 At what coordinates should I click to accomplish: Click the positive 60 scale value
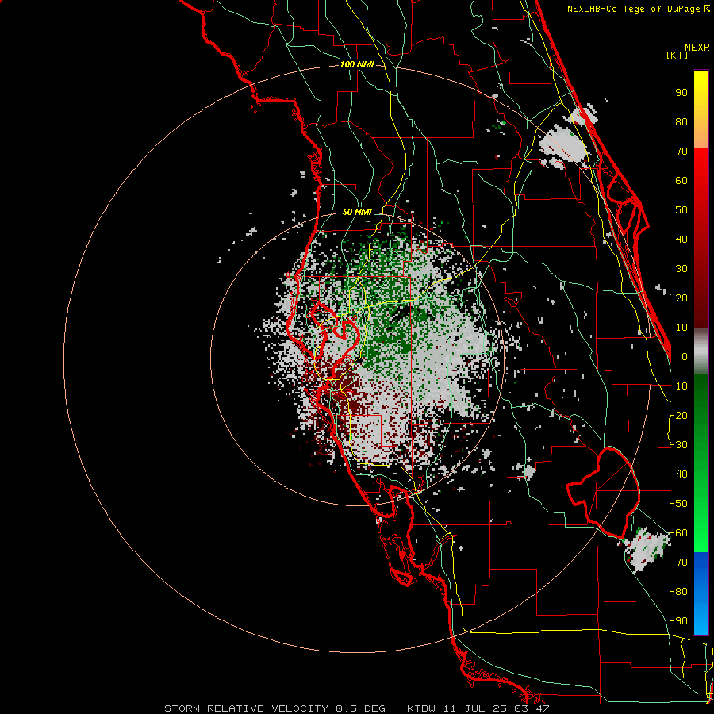pos(681,180)
